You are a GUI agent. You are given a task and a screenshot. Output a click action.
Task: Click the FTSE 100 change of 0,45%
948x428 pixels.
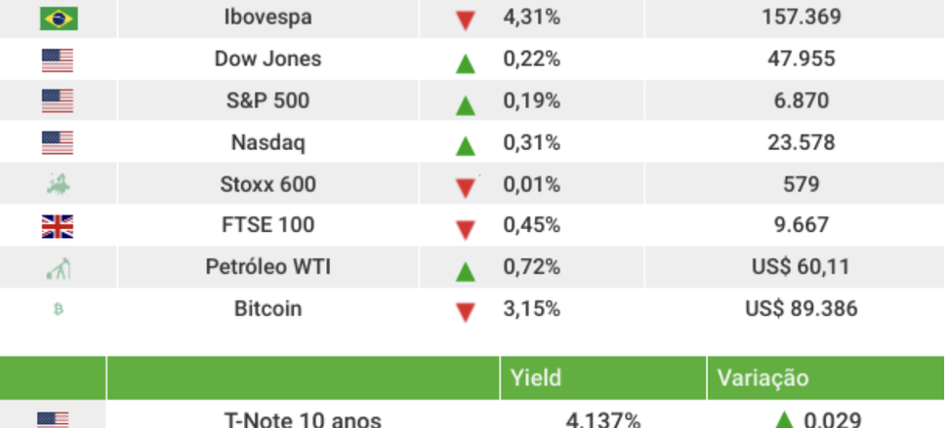531,225
